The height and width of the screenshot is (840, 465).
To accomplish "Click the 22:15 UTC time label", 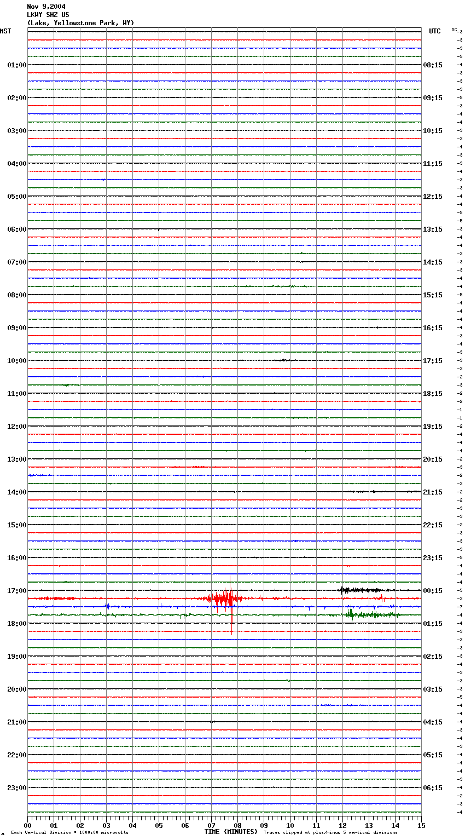I will (433, 525).
